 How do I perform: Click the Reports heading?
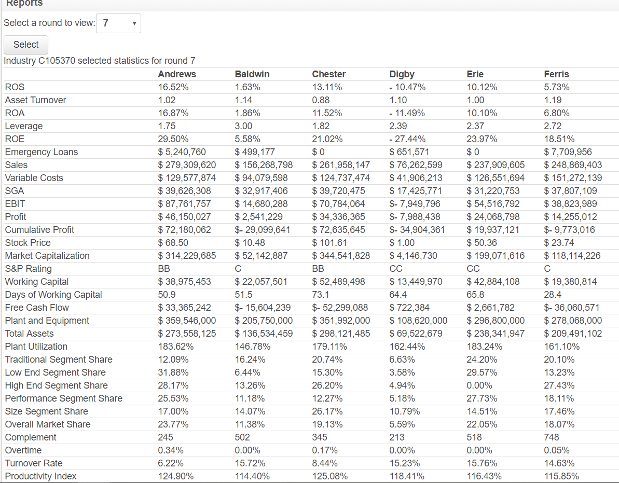tap(24, 3)
